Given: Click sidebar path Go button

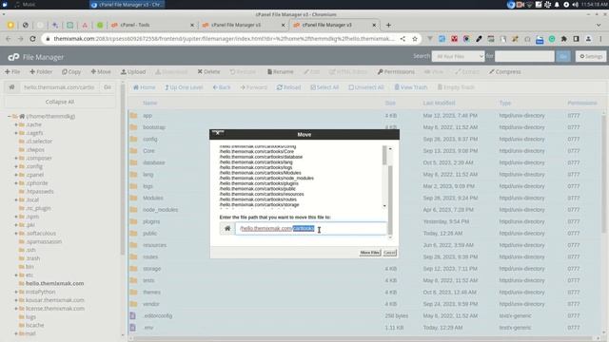Looking at the screenshot, I should coord(108,87).
